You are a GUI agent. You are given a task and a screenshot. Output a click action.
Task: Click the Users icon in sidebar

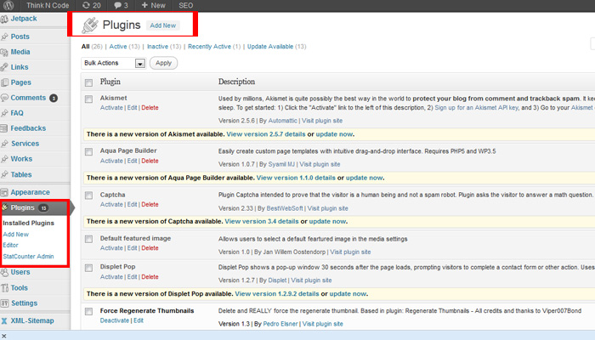4,272
